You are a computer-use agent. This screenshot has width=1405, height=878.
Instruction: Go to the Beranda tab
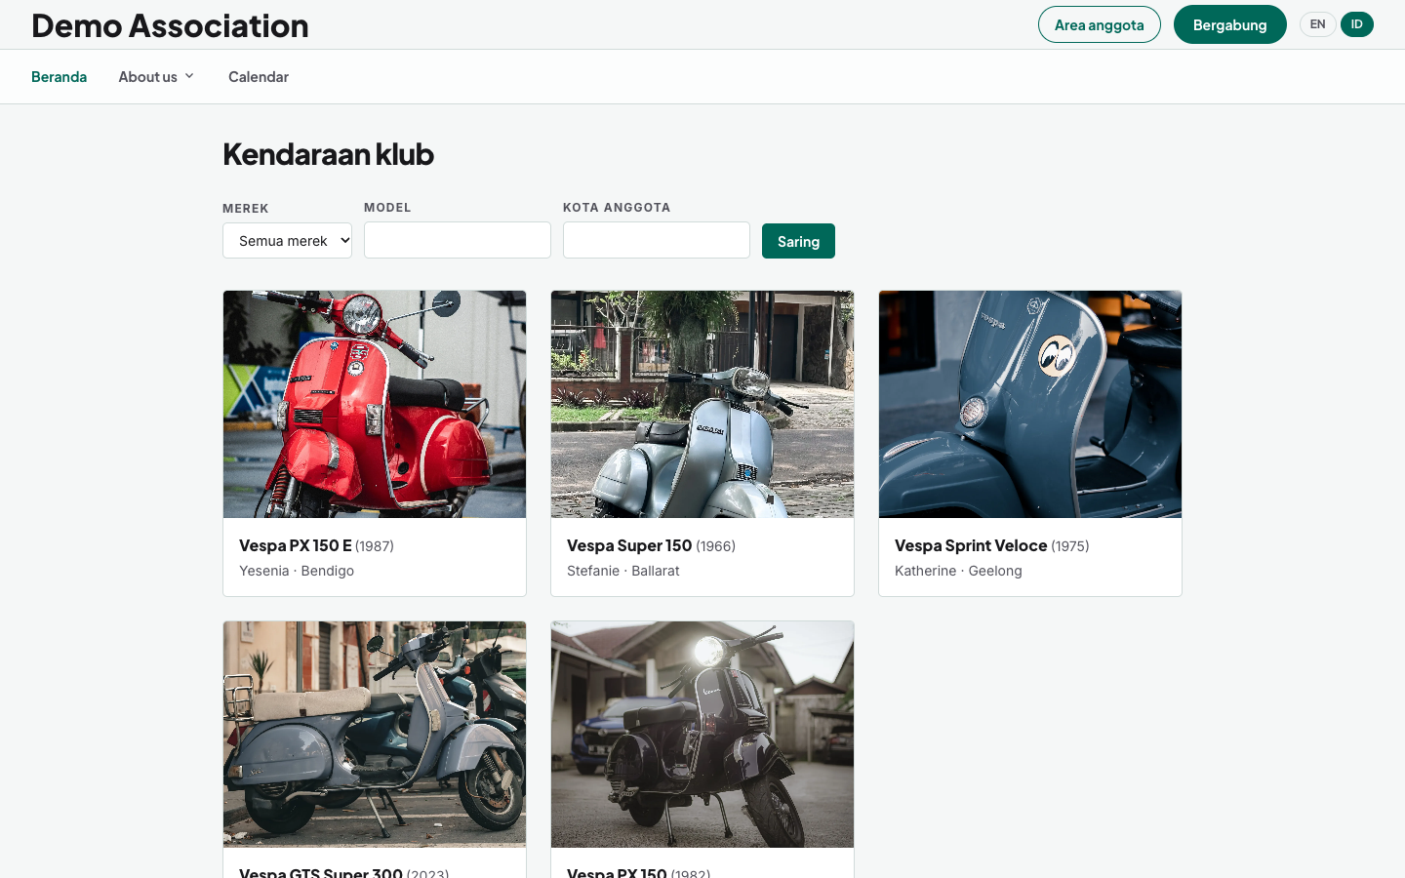(59, 77)
